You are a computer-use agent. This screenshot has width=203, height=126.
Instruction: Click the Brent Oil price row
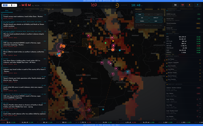[x=183, y=43]
